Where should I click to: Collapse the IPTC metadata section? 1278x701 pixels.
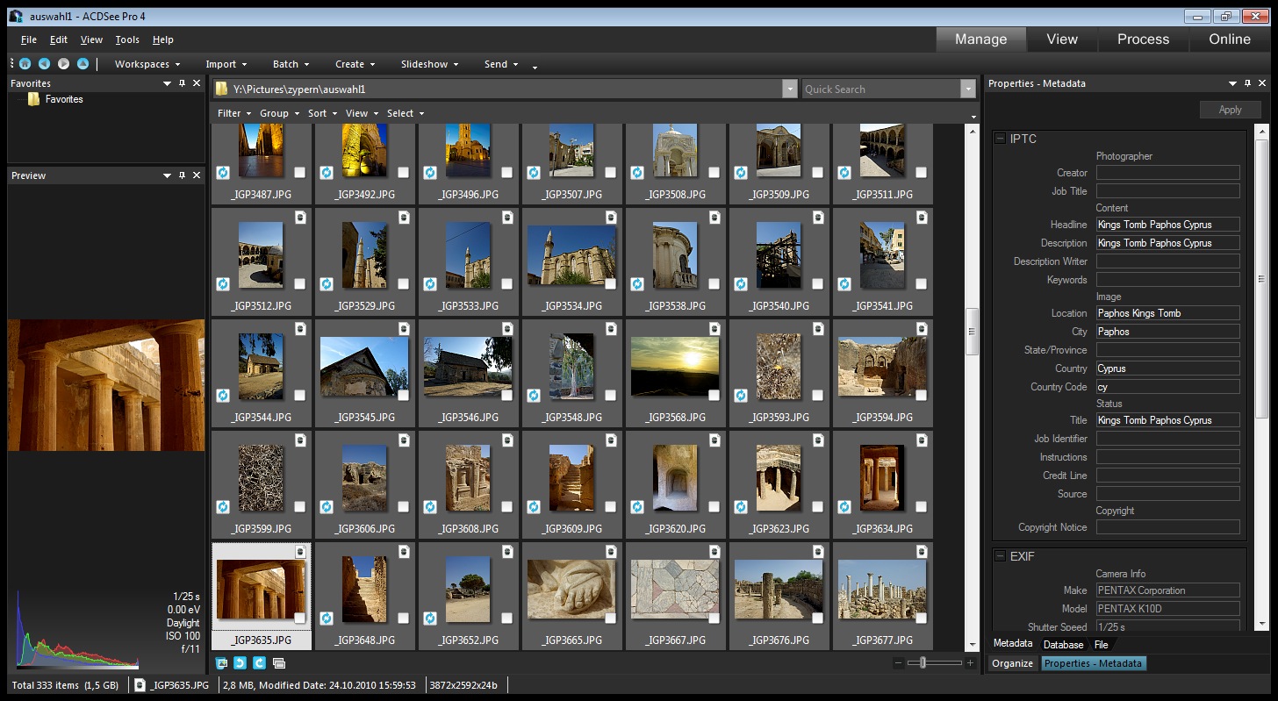1000,139
